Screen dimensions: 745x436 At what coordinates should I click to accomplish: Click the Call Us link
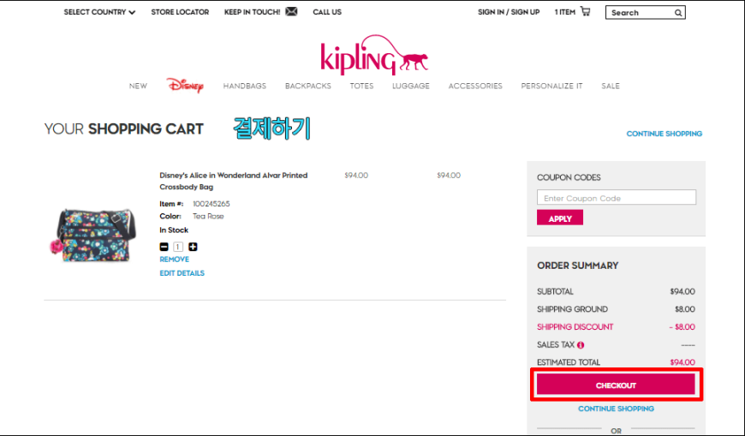point(327,12)
